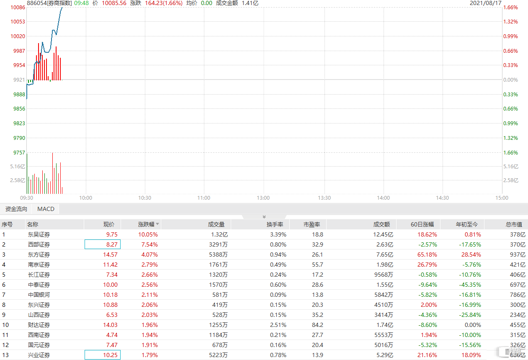Click the 9921 baseline price label
Screen dimensions: 528x360
[x=19, y=80]
